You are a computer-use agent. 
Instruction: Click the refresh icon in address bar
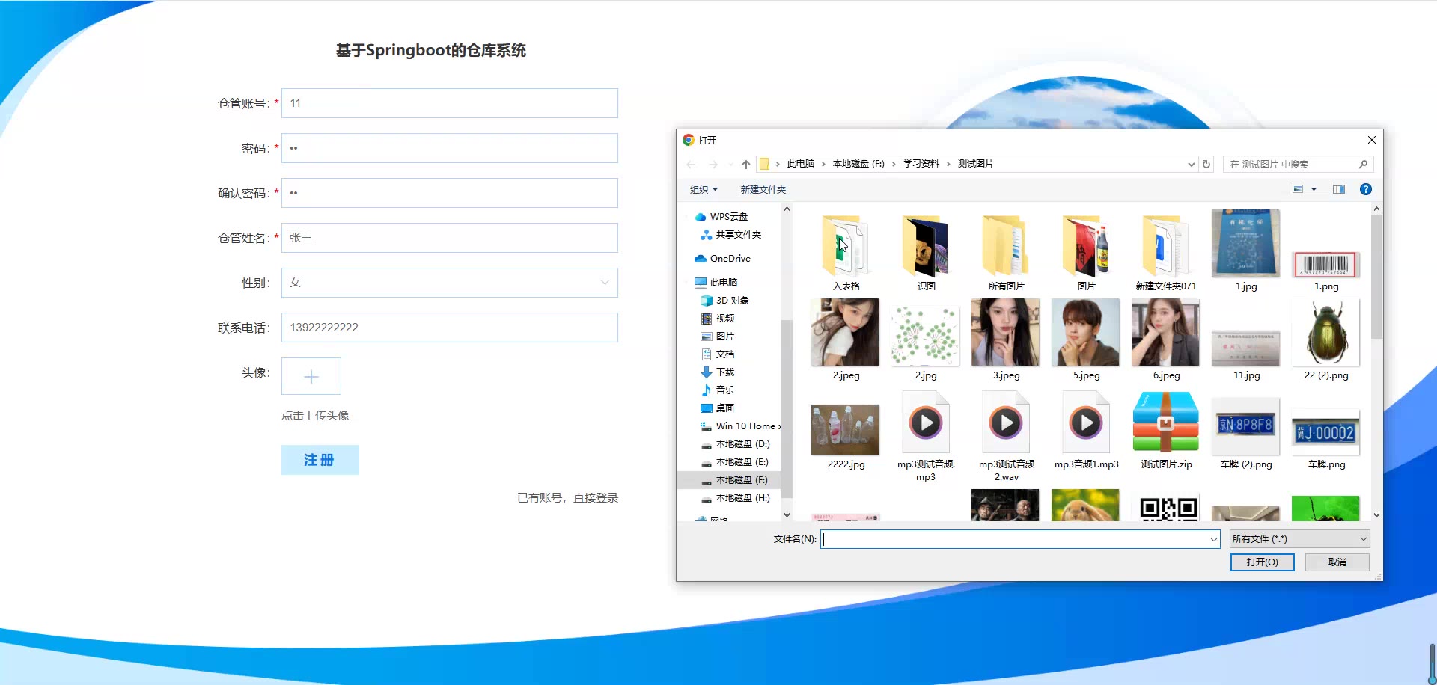1206,165
